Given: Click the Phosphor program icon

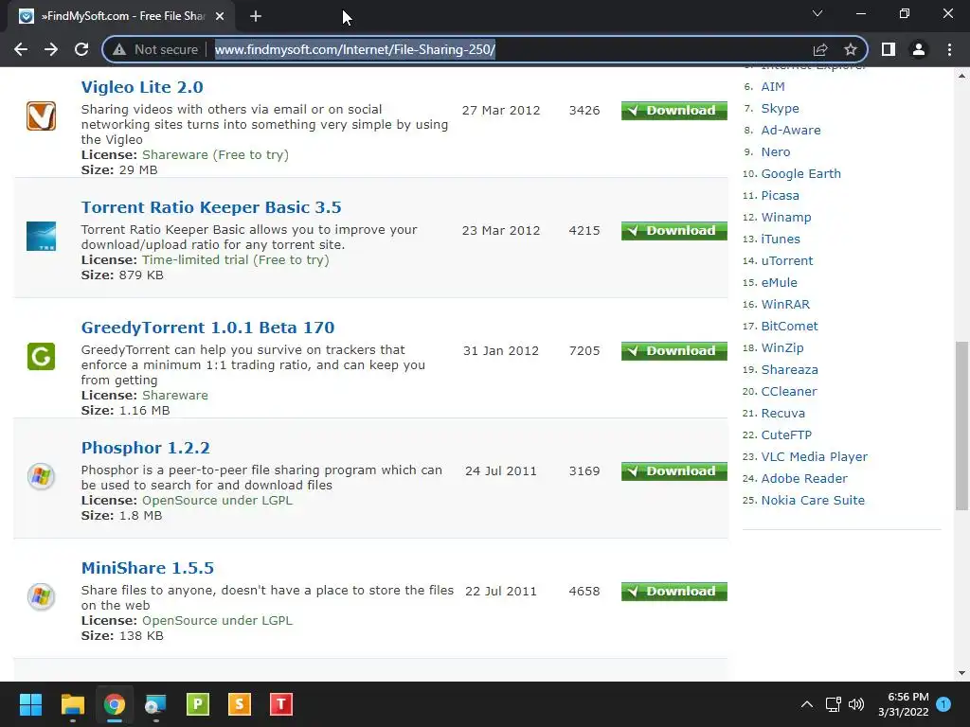Looking at the screenshot, I should pyautogui.click(x=41, y=477).
